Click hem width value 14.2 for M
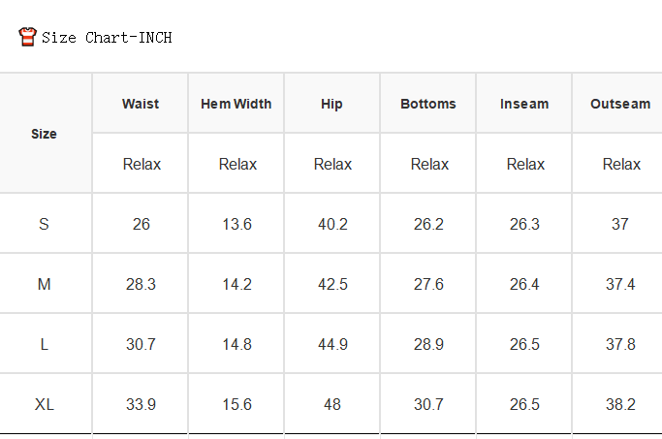662x439 pixels. [x=236, y=284]
